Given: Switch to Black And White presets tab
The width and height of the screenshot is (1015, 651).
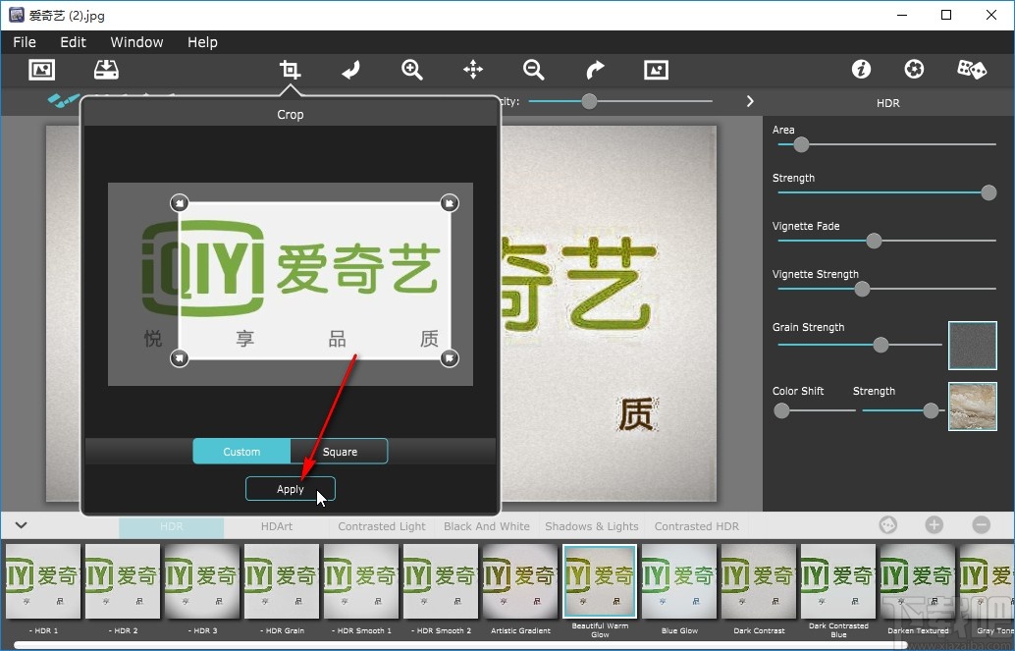Looking at the screenshot, I should pos(486,526).
